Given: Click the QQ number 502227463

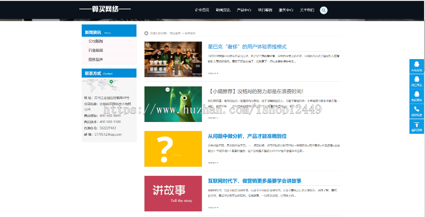Looking at the screenshot, I should [x=108, y=128].
